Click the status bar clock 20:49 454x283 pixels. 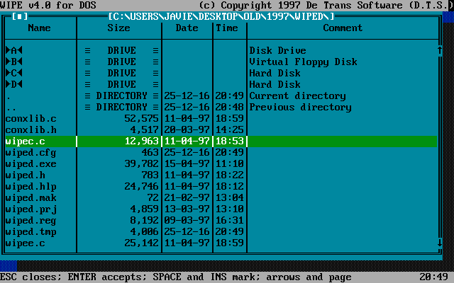433,277
